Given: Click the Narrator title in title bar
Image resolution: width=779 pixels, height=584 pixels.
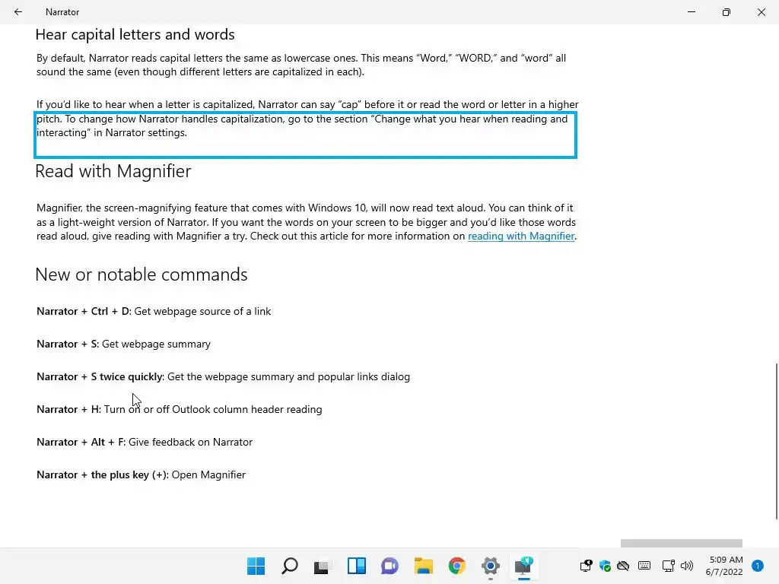Looking at the screenshot, I should pyautogui.click(x=62, y=12).
